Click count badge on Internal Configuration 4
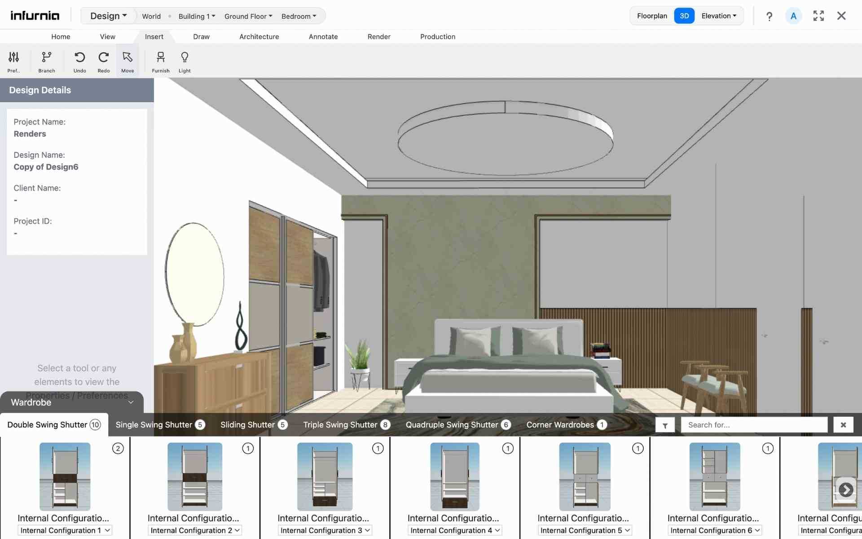Screen dimensions: 862x539 508,448
